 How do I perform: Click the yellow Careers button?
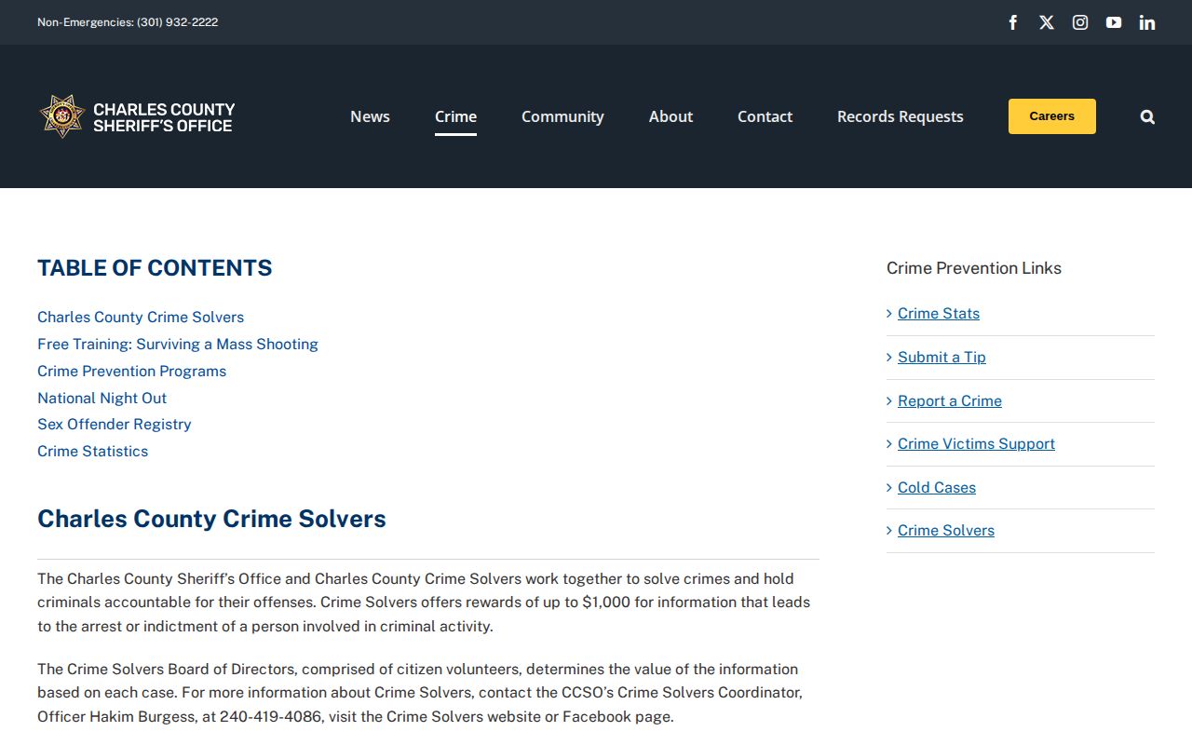(x=1052, y=116)
